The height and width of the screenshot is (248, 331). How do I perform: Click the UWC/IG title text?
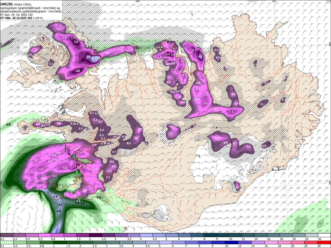6,4
